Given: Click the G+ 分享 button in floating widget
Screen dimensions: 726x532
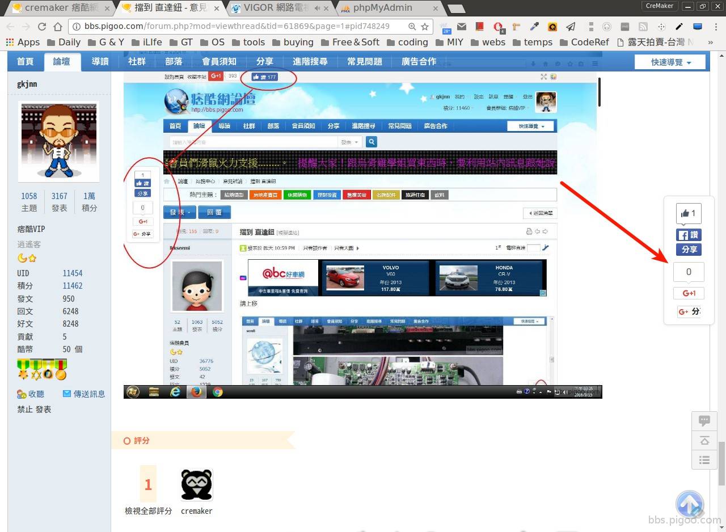Looking at the screenshot, I should pos(689,311).
